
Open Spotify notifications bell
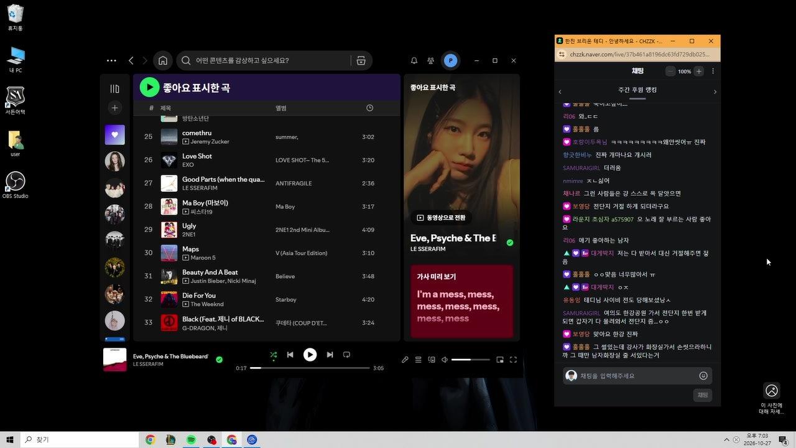coord(414,60)
